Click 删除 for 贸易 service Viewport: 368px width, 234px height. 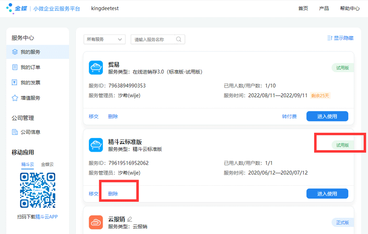[x=113, y=116]
